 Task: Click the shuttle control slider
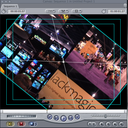[x=105, y=116]
